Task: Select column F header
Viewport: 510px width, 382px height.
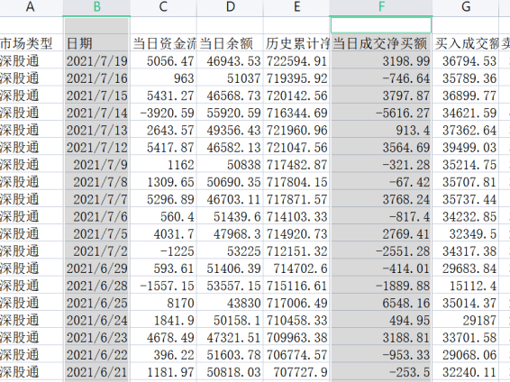Action: coord(381,7)
